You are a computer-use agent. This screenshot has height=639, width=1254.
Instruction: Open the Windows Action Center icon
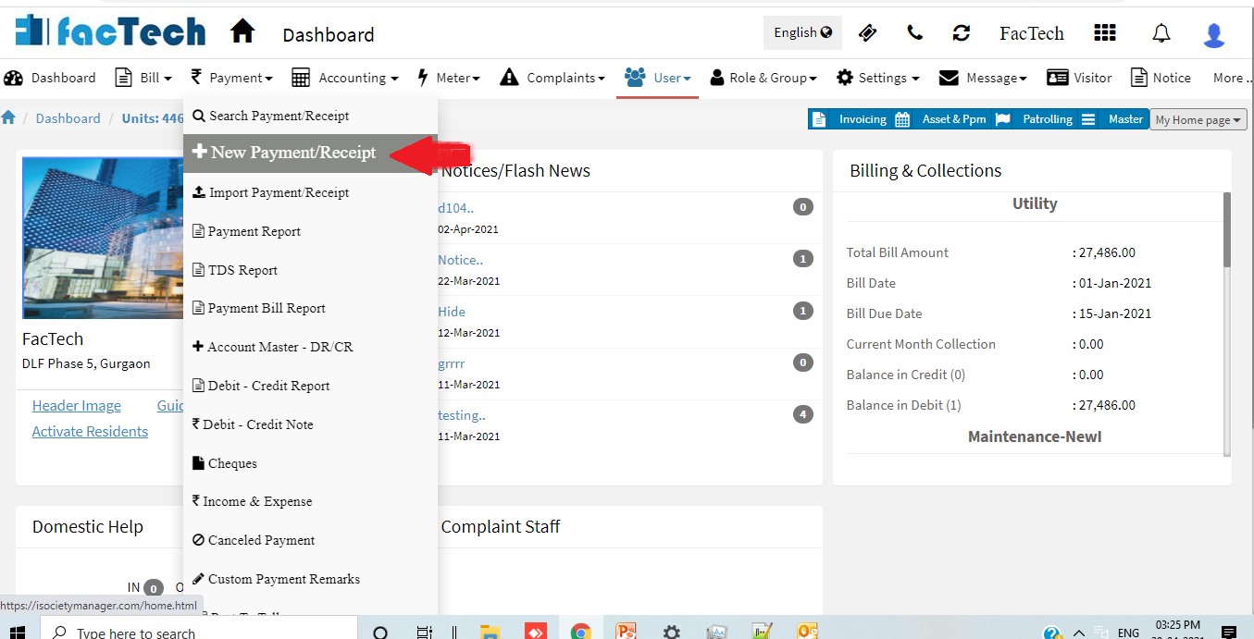[1228, 633]
